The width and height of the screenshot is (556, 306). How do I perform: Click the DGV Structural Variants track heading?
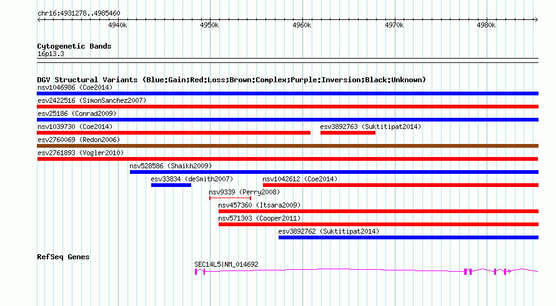[232, 80]
